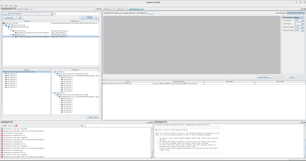
Task: Click the USB-BlasterII device icon in Instances
Action: pyautogui.click(x=6, y=25)
